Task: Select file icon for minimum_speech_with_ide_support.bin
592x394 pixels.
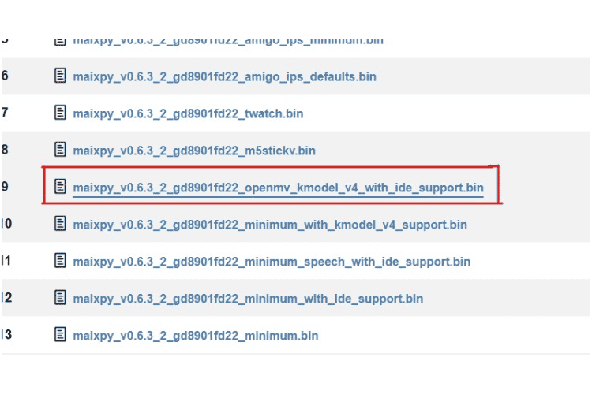Action: (60, 261)
